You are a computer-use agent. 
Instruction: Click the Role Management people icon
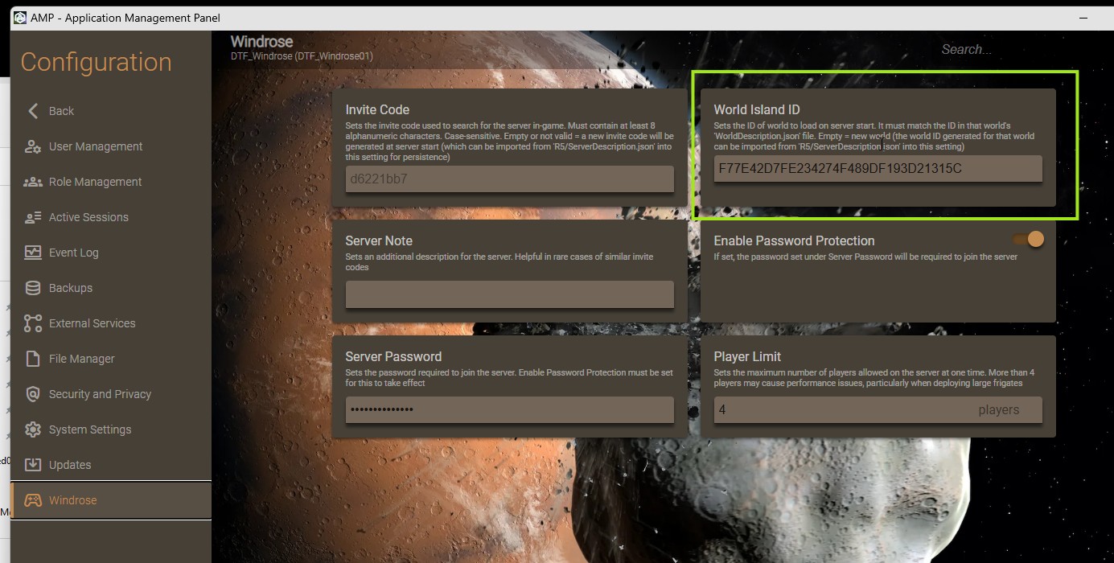(x=33, y=182)
